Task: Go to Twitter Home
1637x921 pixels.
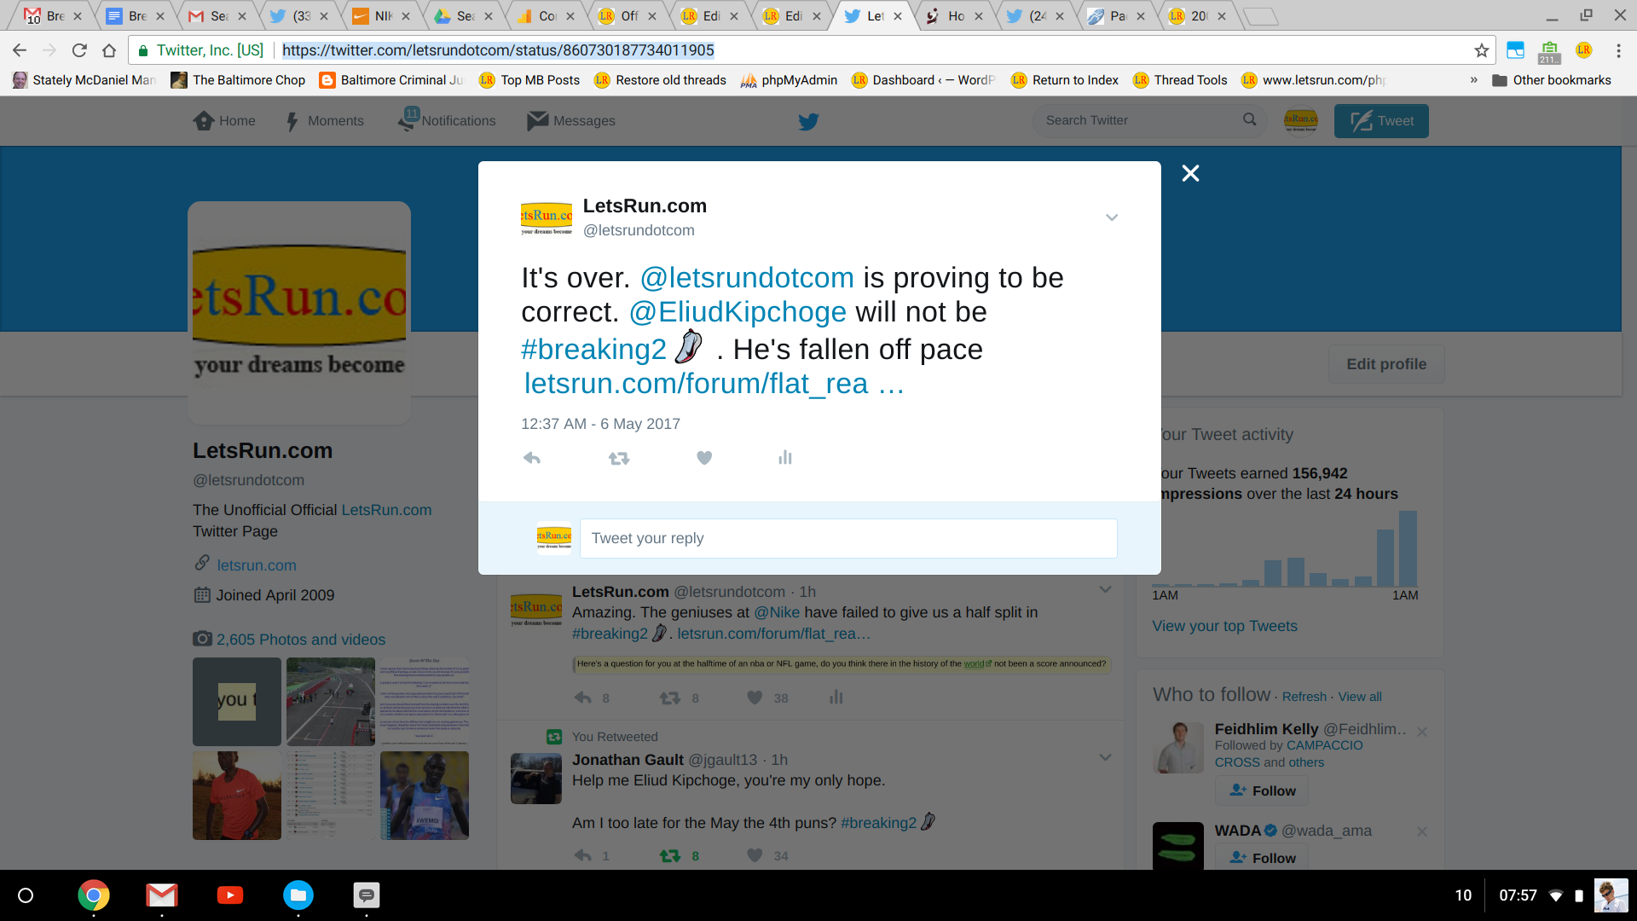Action: click(x=224, y=121)
